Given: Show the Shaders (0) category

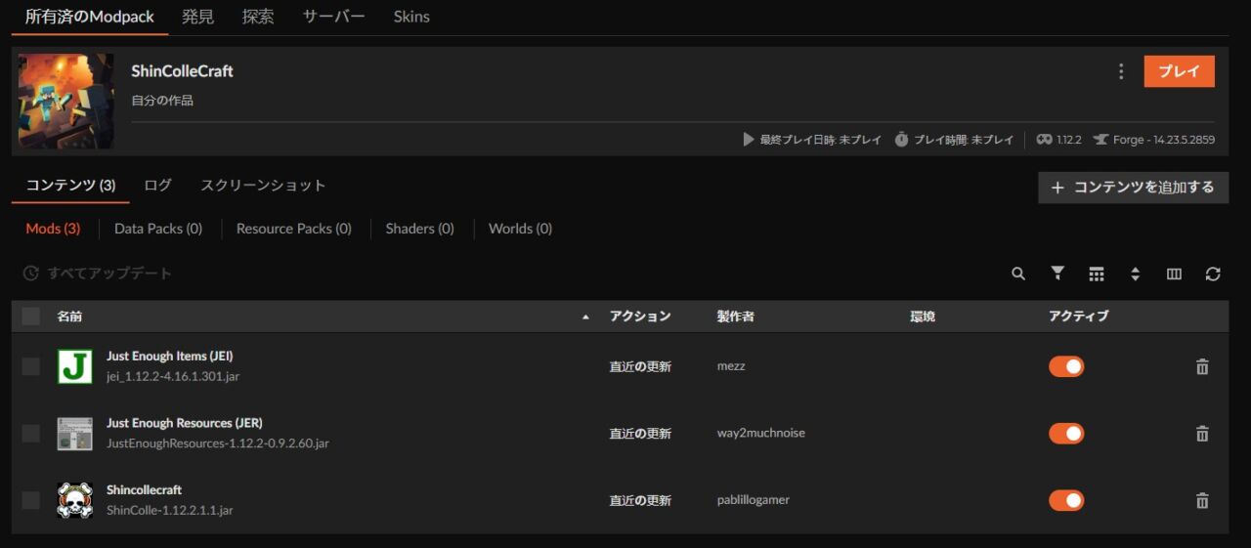Looking at the screenshot, I should click(419, 229).
